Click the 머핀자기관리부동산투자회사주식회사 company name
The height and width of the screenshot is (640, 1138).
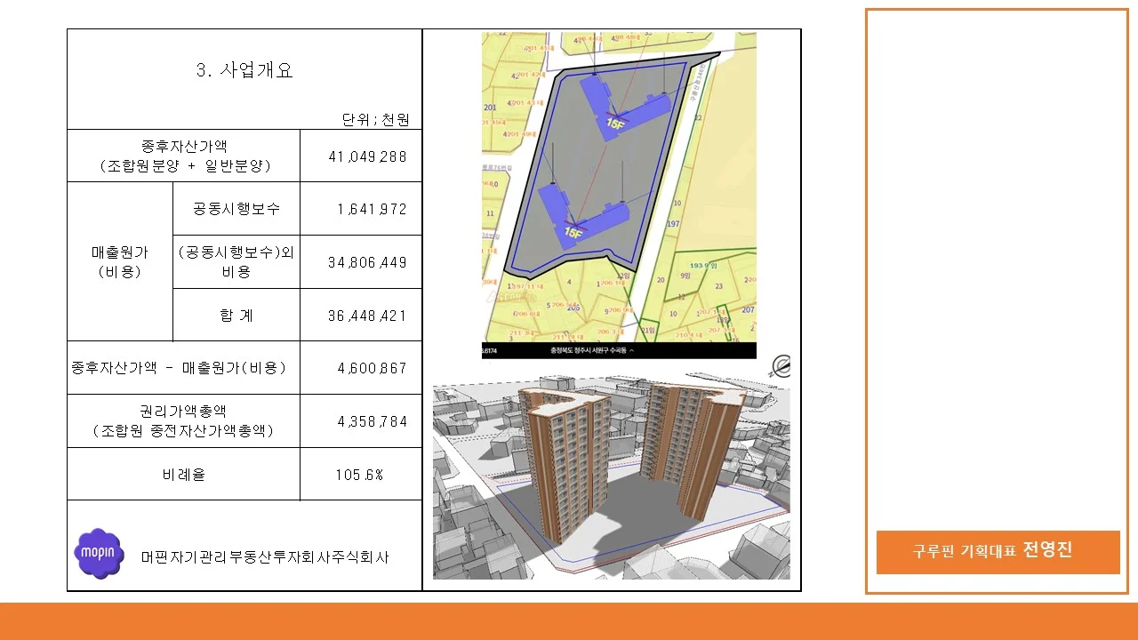pyautogui.click(x=265, y=557)
